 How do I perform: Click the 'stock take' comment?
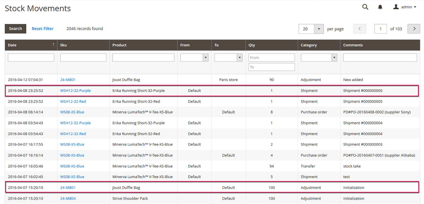pos(352,166)
